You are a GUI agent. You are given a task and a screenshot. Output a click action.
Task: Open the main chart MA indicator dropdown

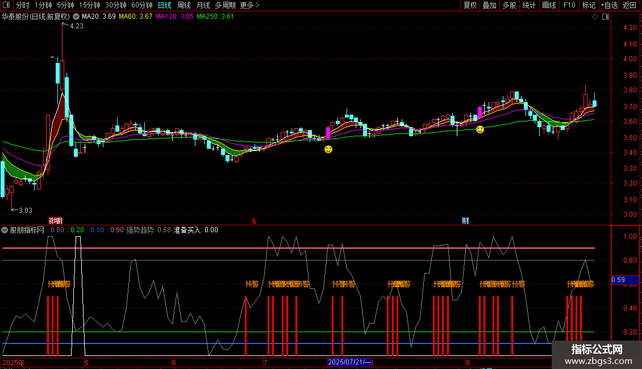(76, 16)
